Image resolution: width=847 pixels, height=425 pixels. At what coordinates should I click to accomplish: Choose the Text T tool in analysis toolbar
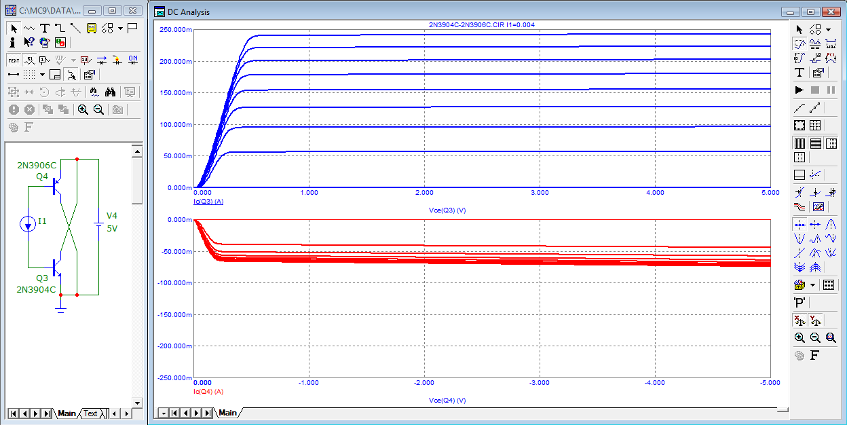coord(799,73)
